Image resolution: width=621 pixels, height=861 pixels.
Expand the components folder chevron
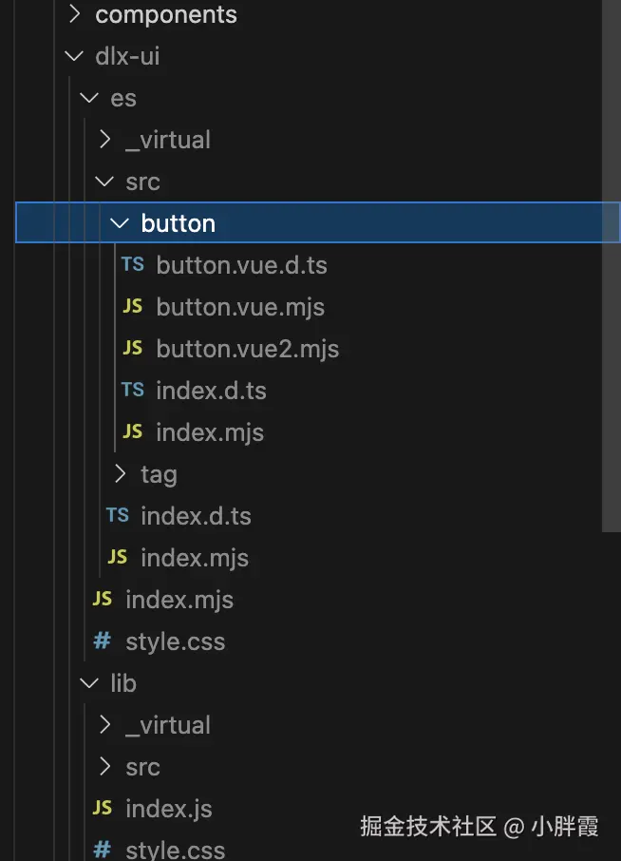pyautogui.click(x=74, y=15)
